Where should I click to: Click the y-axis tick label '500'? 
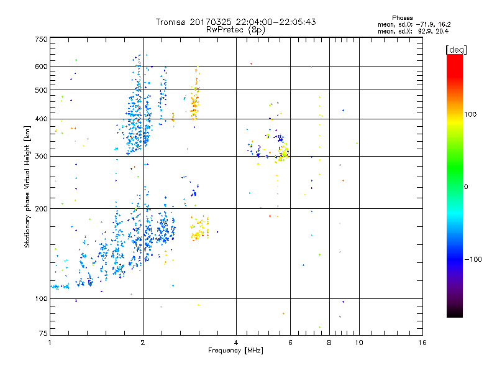[x=41, y=90]
